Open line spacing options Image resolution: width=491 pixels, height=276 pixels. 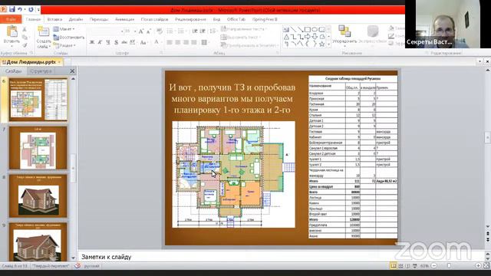[x=213, y=31]
